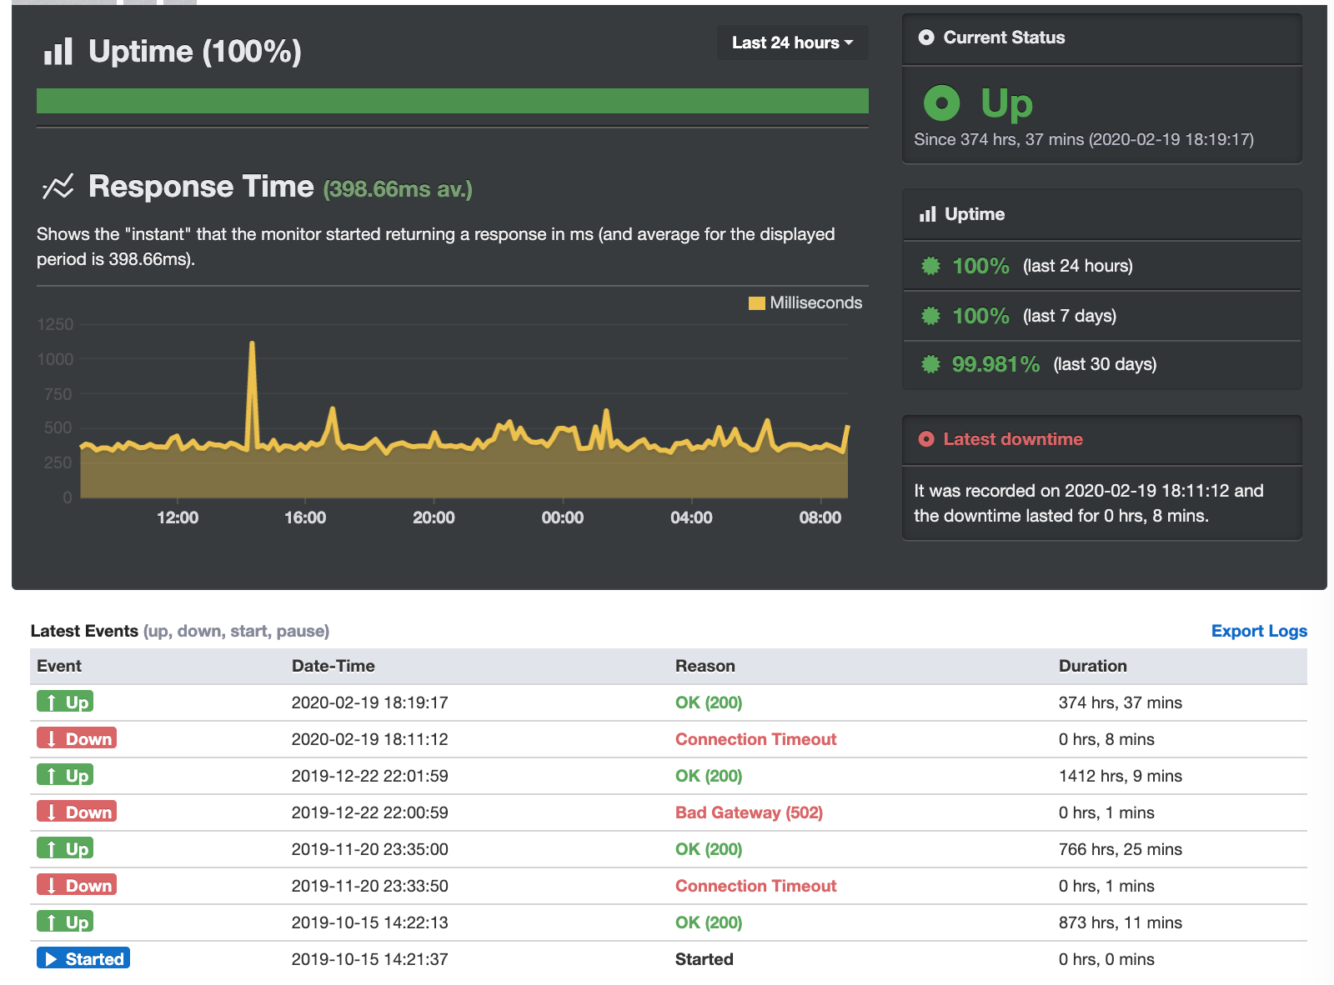Image resolution: width=1334 pixels, height=985 pixels.
Task: Click the Event column header
Action: (x=59, y=666)
